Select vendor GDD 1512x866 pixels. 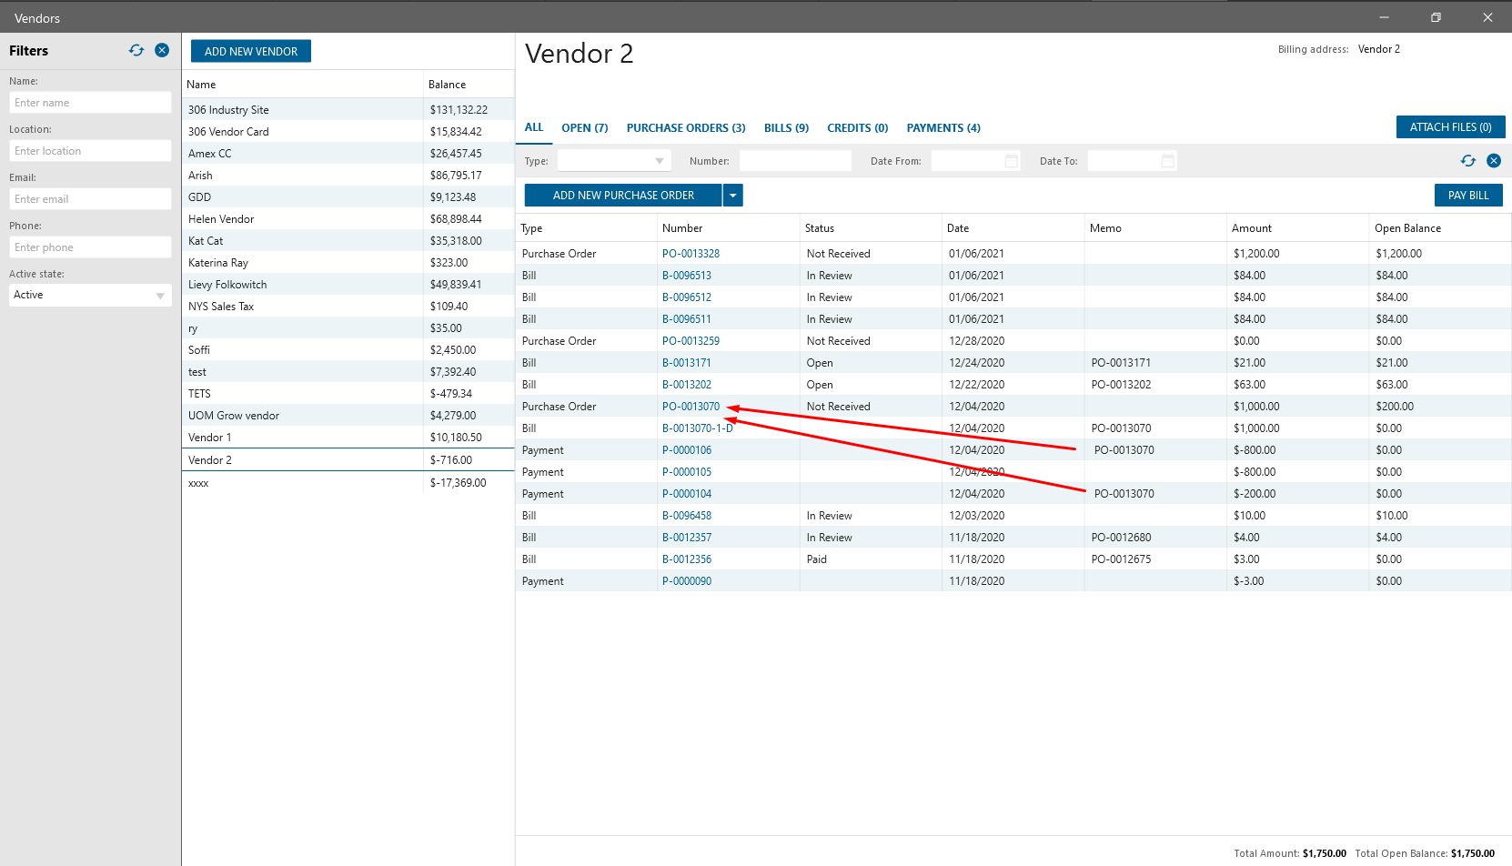tap(348, 196)
